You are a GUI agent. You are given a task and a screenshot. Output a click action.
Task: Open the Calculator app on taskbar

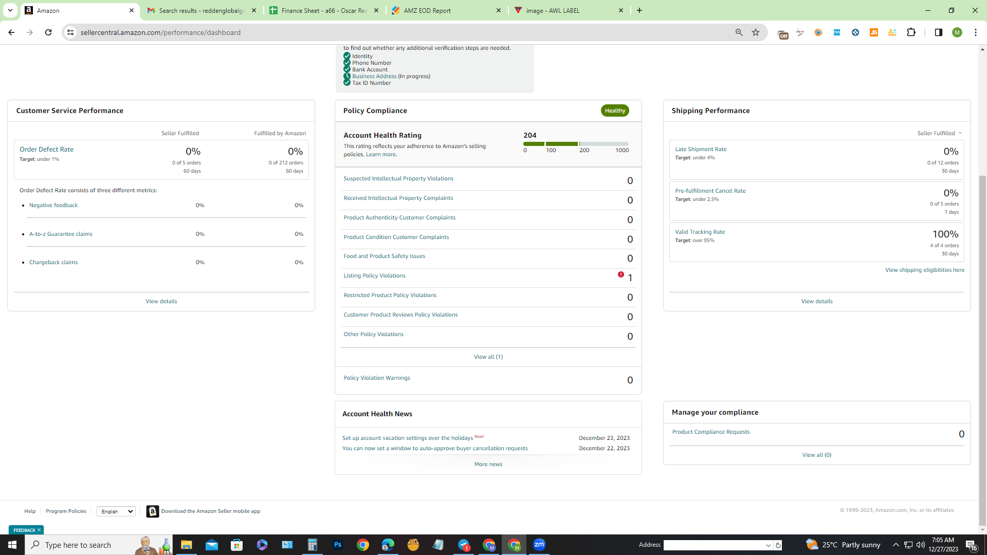click(x=312, y=545)
